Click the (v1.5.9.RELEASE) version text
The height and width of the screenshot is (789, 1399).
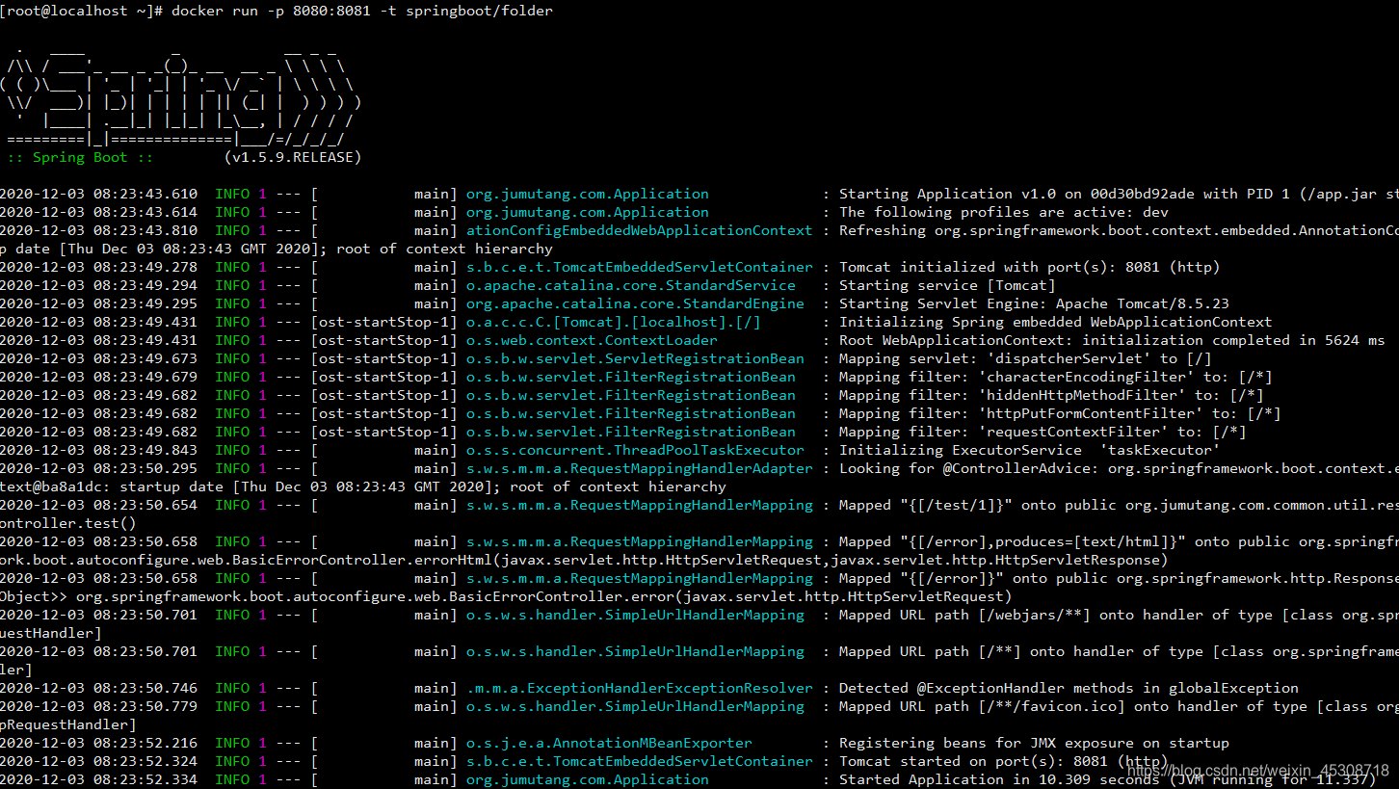click(x=293, y=157)
